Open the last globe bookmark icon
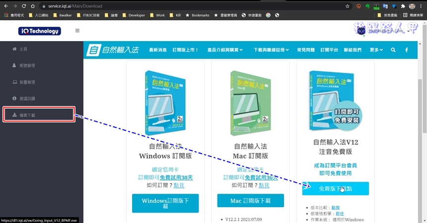427x223 pixels. point(277,15)
